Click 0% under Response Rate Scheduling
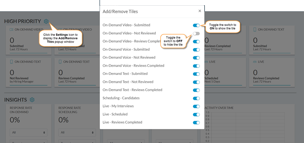 tap(63, 120)
